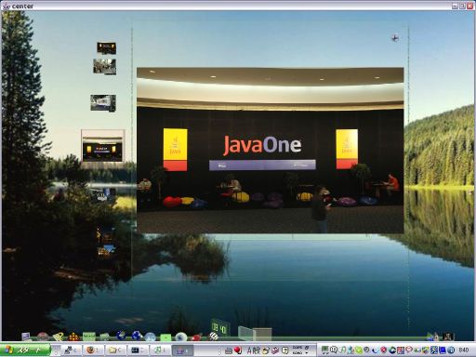Click the Java icon in the window title bar
The height and width of the screenshot is (357, 476).
(6, 7)
